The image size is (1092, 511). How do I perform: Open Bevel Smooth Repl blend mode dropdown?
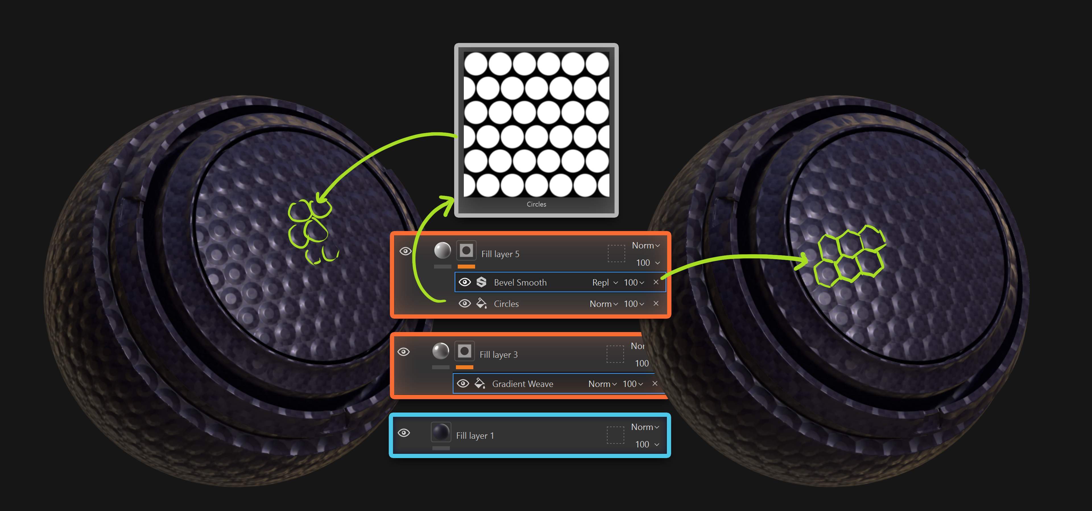pos(605,283)
